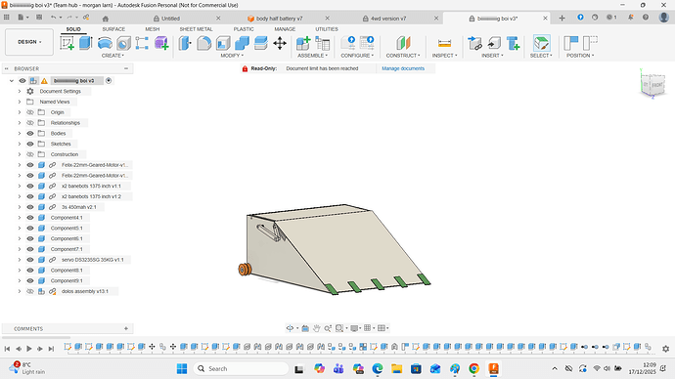Expand the Named Views node
Image resolution: width=675 pixels, height=379 pixels.
20,102
